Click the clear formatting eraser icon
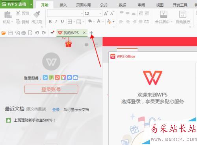 tap(109, 22)
